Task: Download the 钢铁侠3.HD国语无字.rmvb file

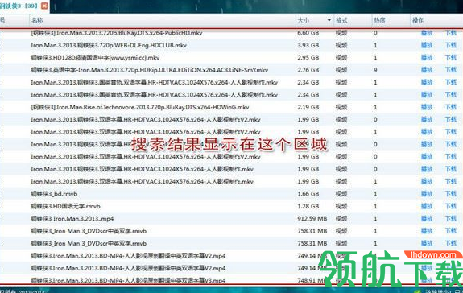Action: point(451,206)
